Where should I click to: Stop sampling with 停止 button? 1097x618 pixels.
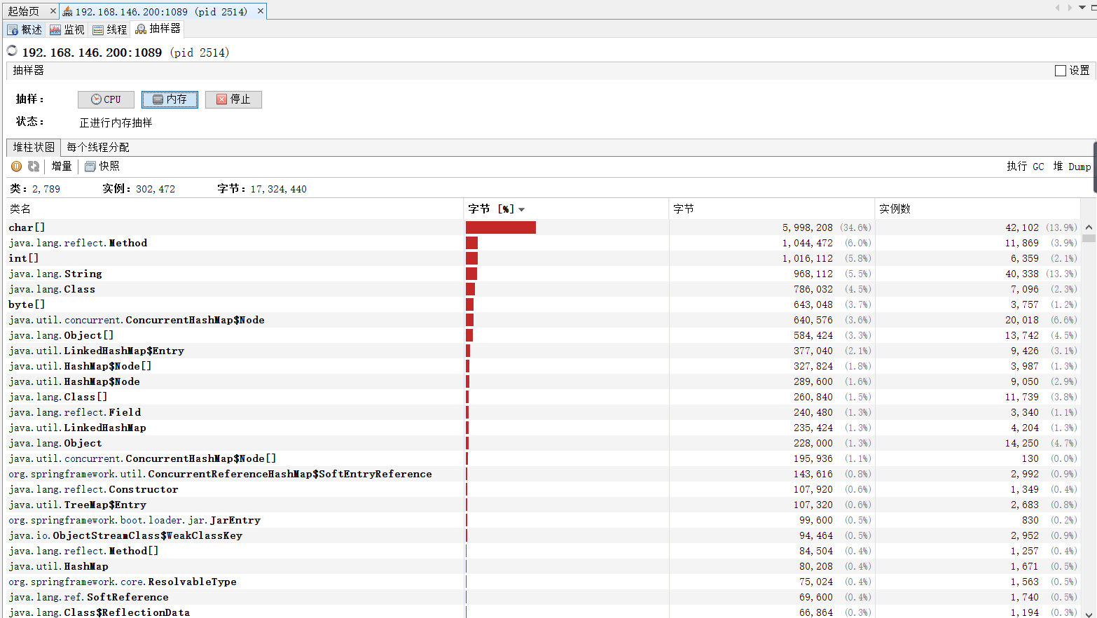233,99
